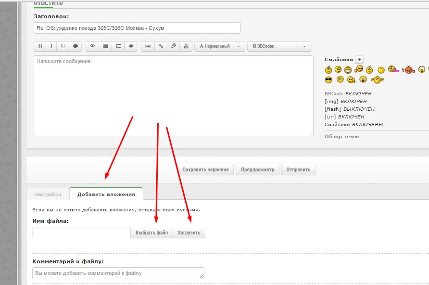Open the Обзор темы topic review link

click(x=341, y=136)
